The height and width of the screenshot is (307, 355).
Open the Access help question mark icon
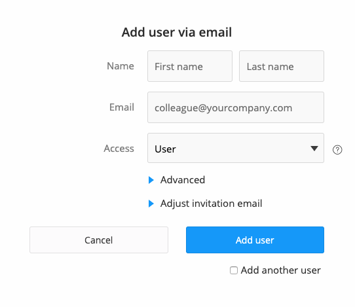tap(337, 150)
